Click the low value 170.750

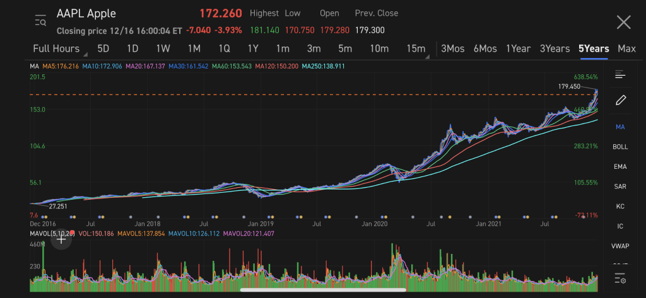pyautogui.click(x=300, y=30)
